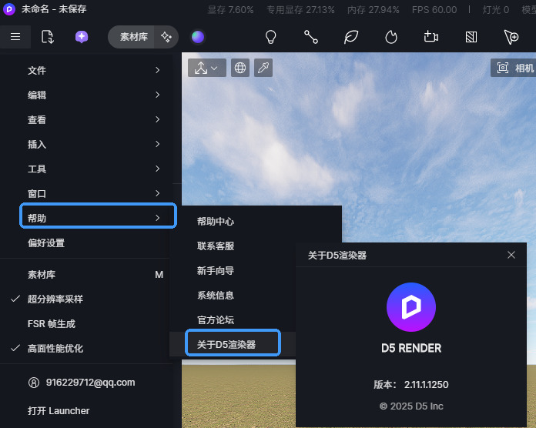This screenshot has width=536, height=428.
Task: Toggle 高面性能优化 checkmark item
Action: (x=55, y=348)
